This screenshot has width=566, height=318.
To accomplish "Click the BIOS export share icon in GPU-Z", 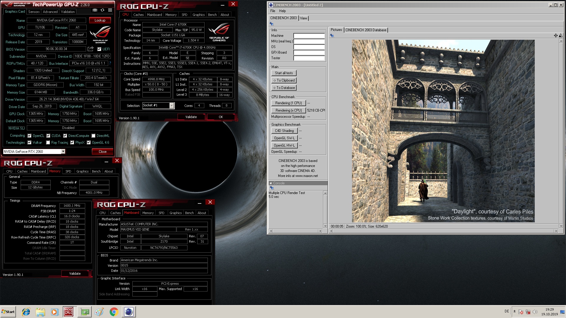I will (x=91, y=49).
